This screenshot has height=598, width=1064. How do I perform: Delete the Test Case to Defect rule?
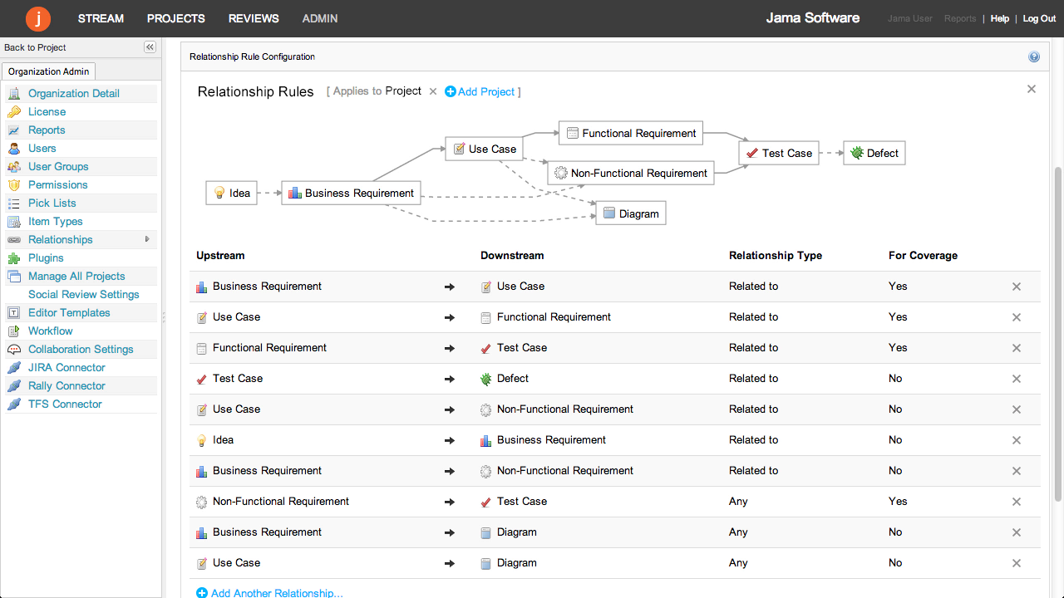click(x=1016, y=379)
